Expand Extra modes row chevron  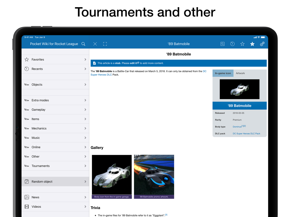85,100
